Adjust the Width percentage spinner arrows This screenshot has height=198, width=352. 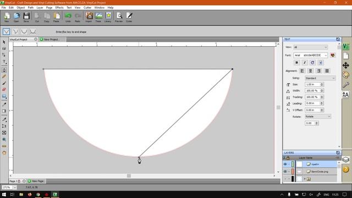[x=322, y=91]
